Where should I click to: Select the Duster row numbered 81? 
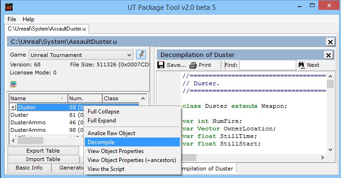tap(47, 115)
